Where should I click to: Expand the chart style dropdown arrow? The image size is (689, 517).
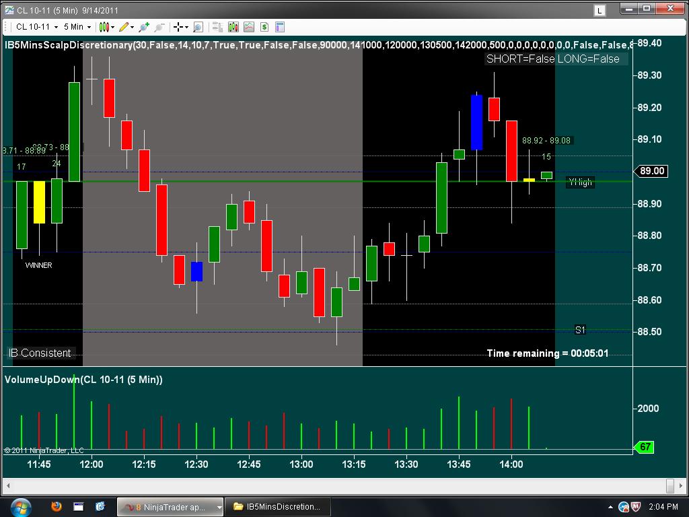click(113, 27)
